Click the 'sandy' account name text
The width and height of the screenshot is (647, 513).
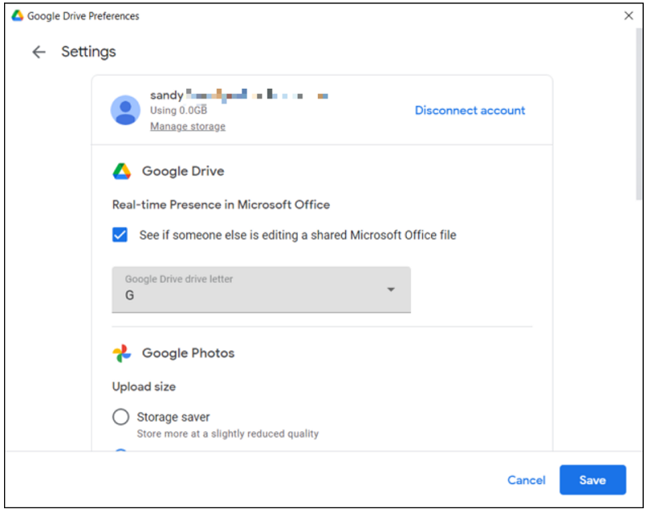pos(167,95)
